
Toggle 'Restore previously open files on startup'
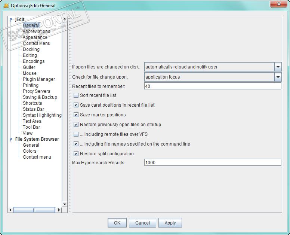click(76, 125)
